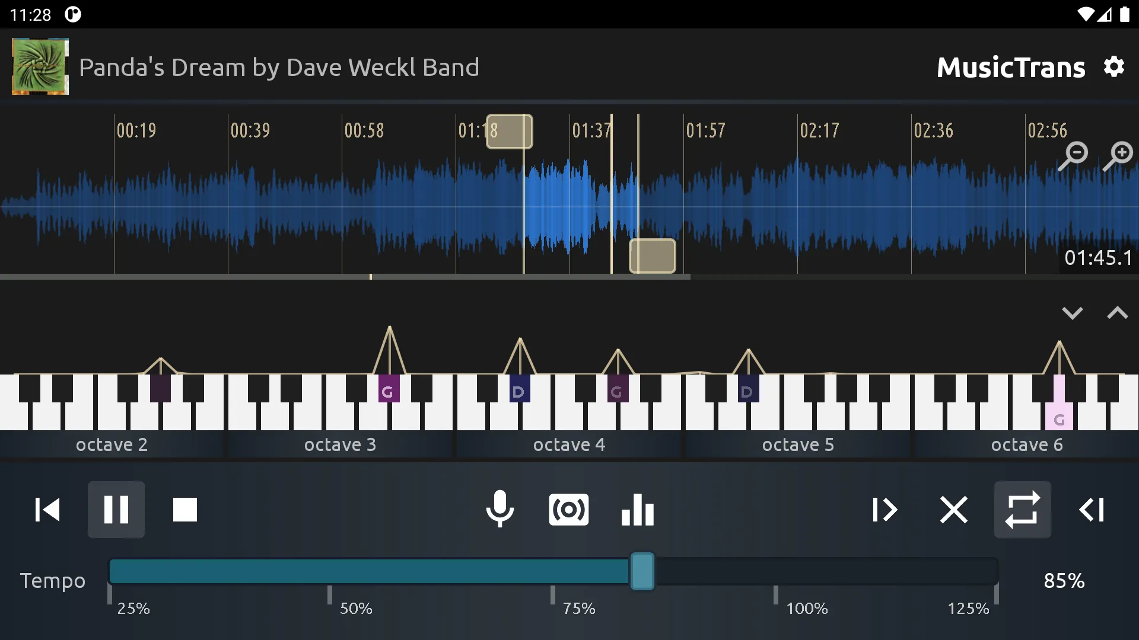Viewport: 1139px width, 640px height.
Task: Click the 50% tempo tick label
Action: [x=356, y=609]
